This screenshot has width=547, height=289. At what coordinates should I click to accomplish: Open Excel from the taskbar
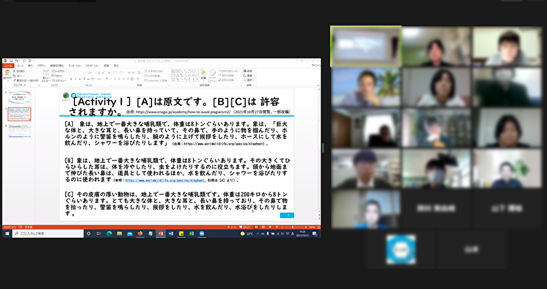point(191,234)
